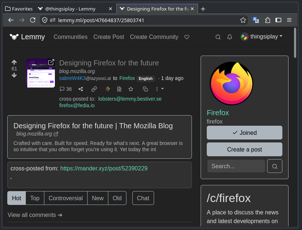Open the mander.xyz cross-posted from link
Image resolution: width=302 pixels, height=230 pixels.
pos(104,168)
